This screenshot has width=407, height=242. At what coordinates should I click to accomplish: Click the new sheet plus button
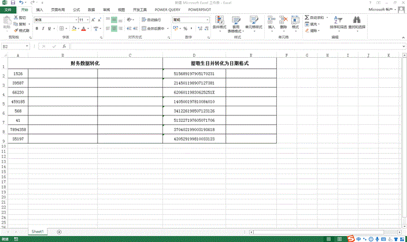point(59,232)
